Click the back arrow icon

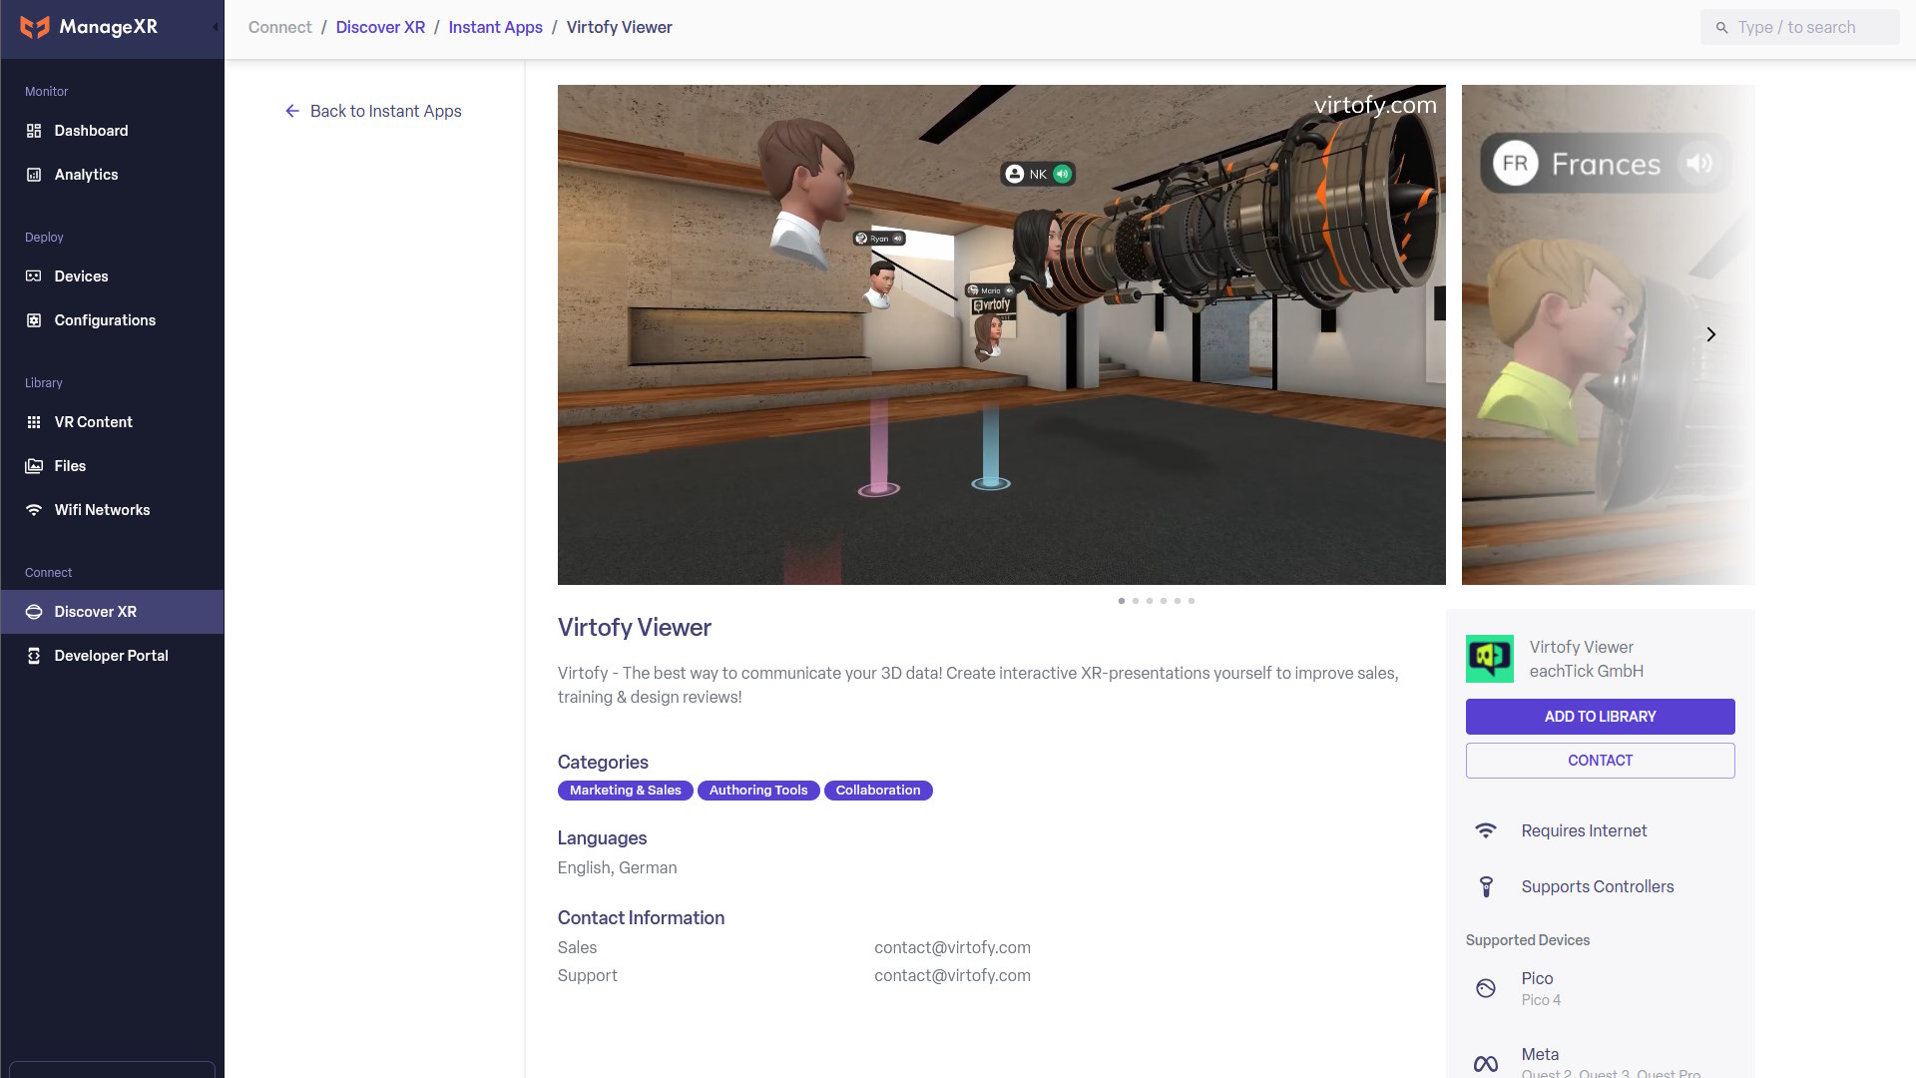click(292, 111)
